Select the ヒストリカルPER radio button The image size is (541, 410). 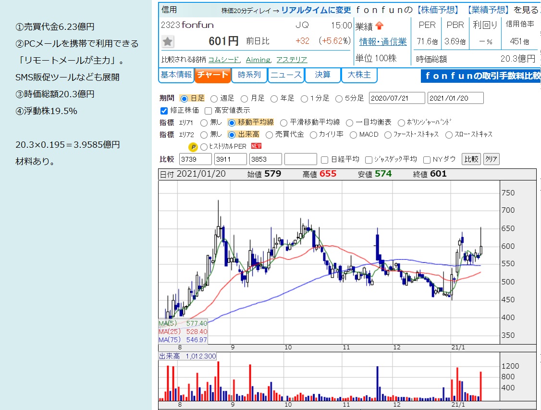click(204, 147)
